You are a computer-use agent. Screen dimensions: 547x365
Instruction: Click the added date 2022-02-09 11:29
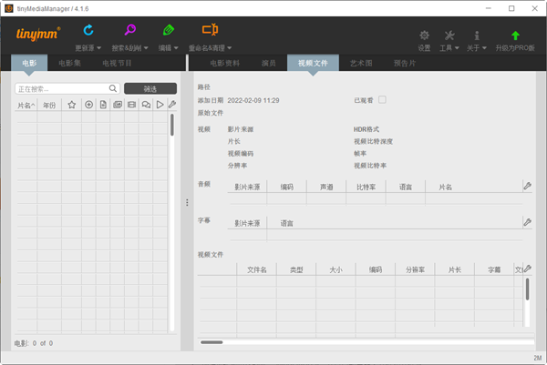(x=253, y=100)
